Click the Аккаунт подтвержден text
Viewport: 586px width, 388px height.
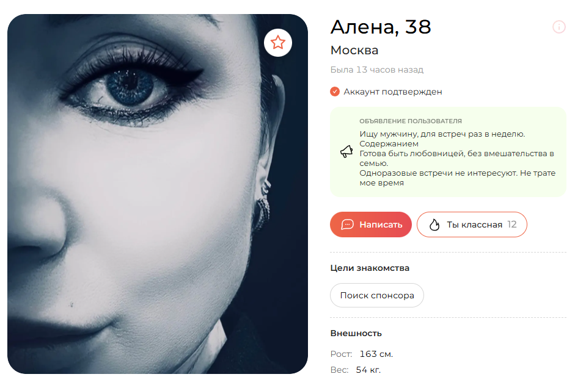click(393, 92)
